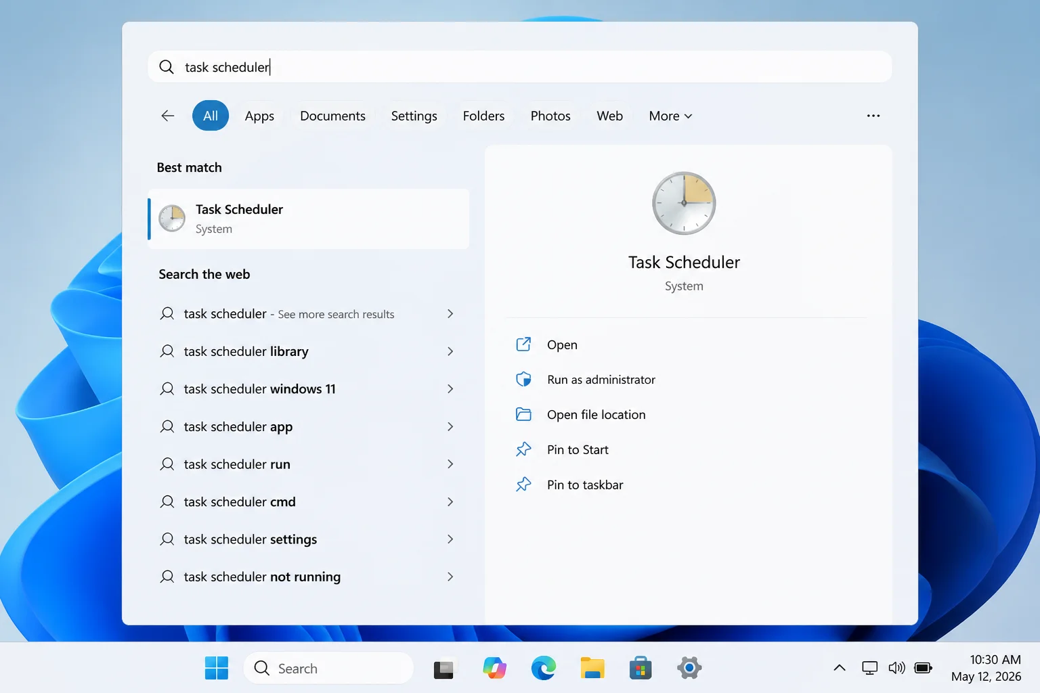The width and height of the screenshot is (1040, 693).
Task: Select 'task scheduler app' suggestion text
Action: 238,426
